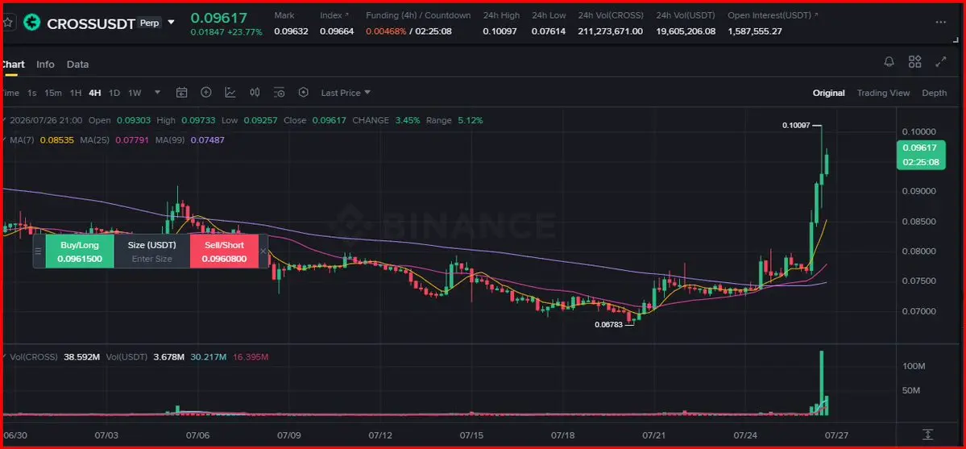The width and height of the screenshot is (966, 449).
Task: Click the Range 5.12% value
Action: pyautogui.click(x=470, y=120)
